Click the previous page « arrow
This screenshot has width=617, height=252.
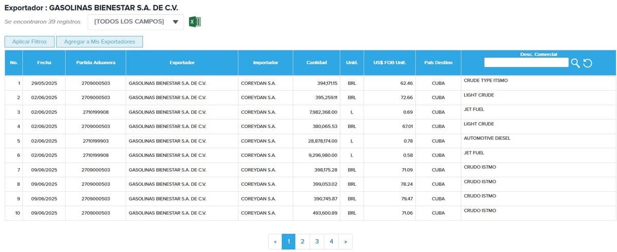click(x=275, y=241)
